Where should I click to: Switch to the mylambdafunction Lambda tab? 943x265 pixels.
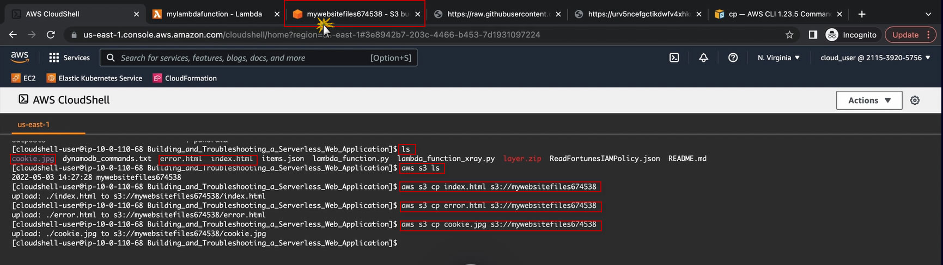pos(214,14)
